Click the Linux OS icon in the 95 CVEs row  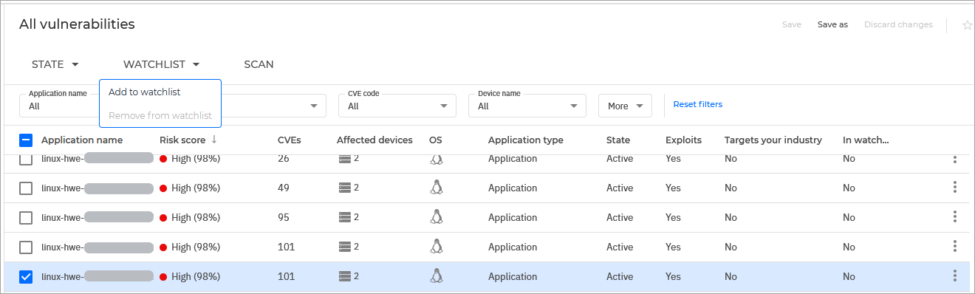click(436, 217)
